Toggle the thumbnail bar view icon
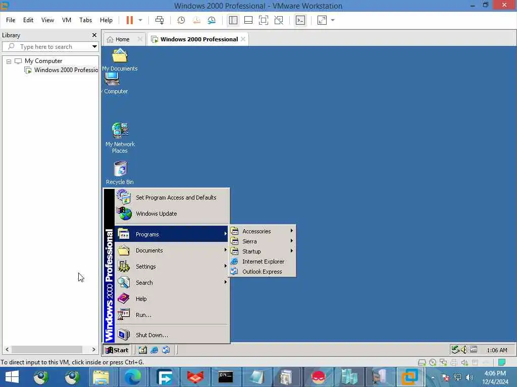This screenshot has width=517, height=387. tap(248, 20)
